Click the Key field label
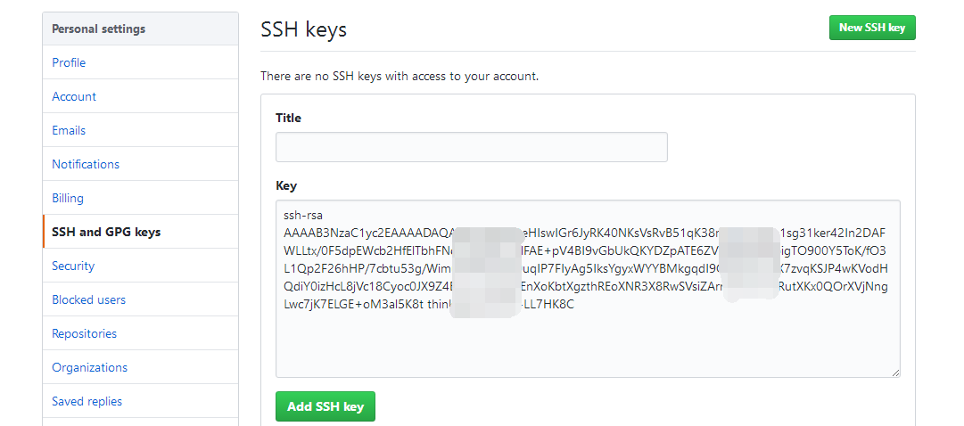 coord(286,185)
